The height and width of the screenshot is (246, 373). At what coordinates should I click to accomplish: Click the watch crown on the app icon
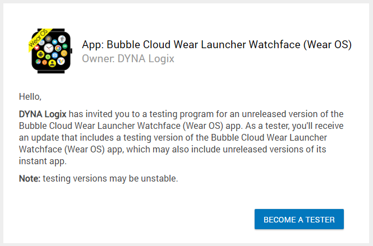(x=71, y=51)
